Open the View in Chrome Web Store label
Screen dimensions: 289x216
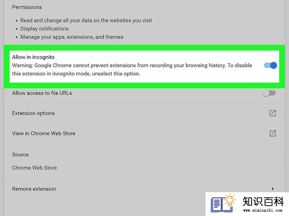[44, 133]
